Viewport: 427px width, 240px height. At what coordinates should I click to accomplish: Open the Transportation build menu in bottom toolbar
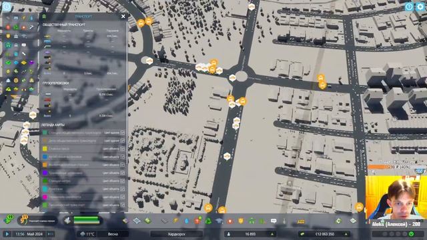coord(252,221)
